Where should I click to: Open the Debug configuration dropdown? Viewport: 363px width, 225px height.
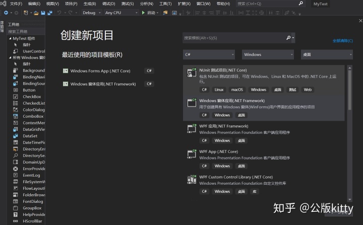pyautogui.click(x=92, y=13)
